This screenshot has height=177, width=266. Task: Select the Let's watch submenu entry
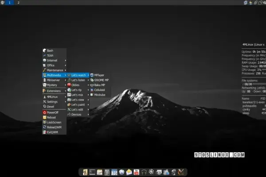coord(78,75)
